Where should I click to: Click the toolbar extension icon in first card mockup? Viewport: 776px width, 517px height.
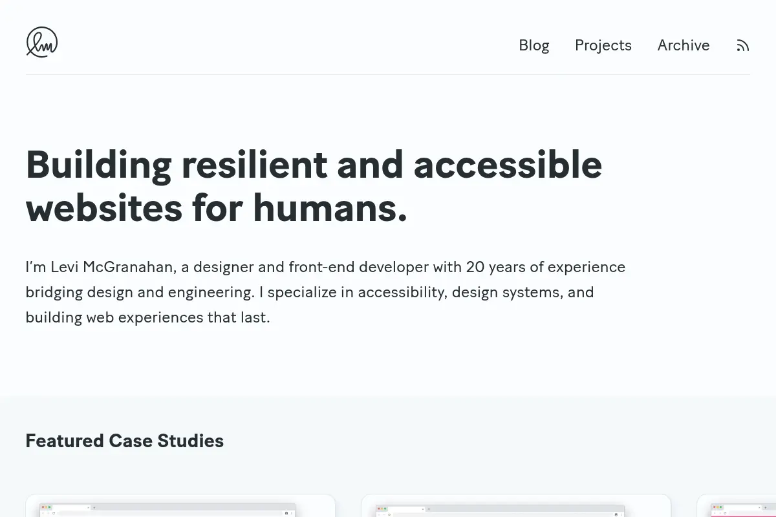click(286, 513)
